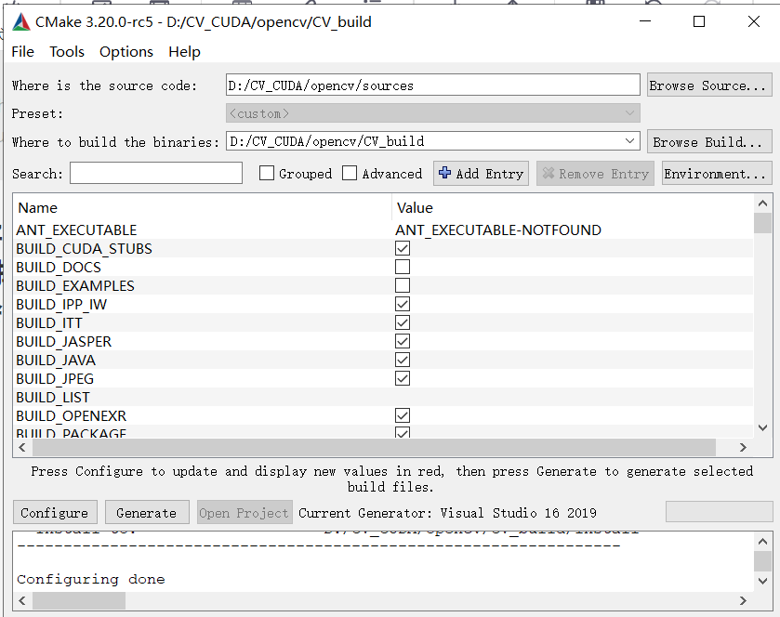Click output log scroll up arrow
780x617 pixels.
click(762, 542)
